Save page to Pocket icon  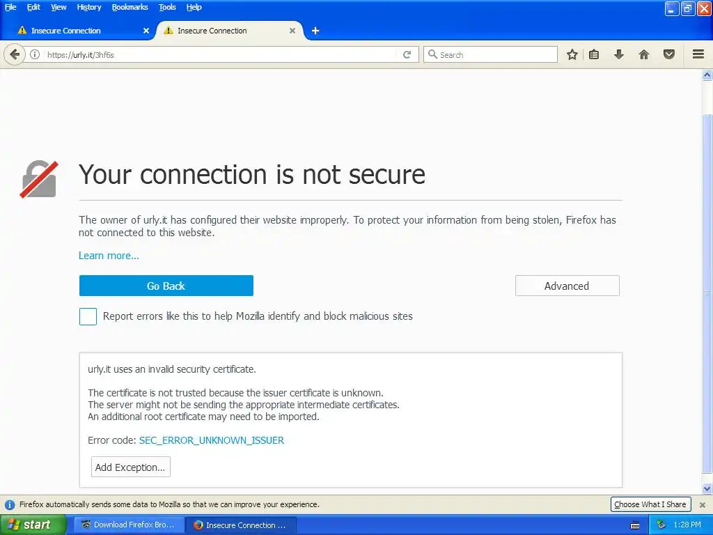click(x=669, y=54)
